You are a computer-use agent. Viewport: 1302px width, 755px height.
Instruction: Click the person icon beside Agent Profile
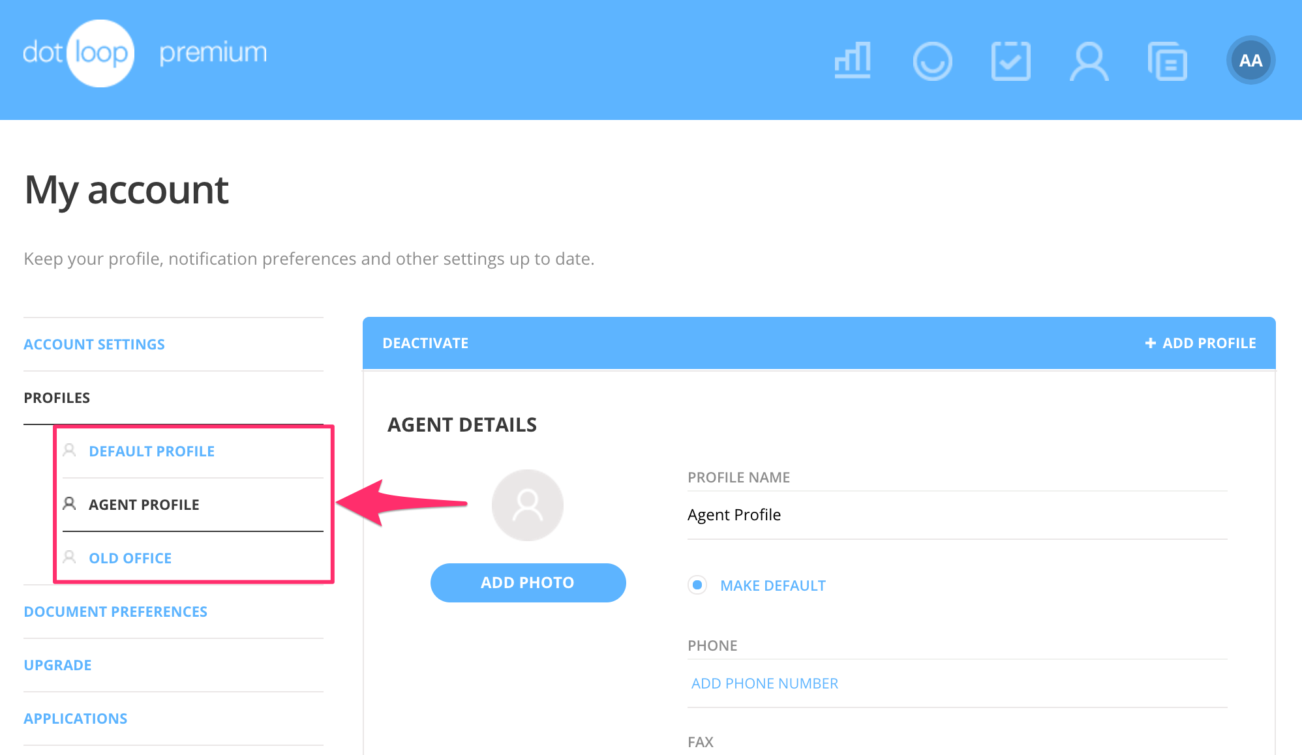tap(69, 503)
